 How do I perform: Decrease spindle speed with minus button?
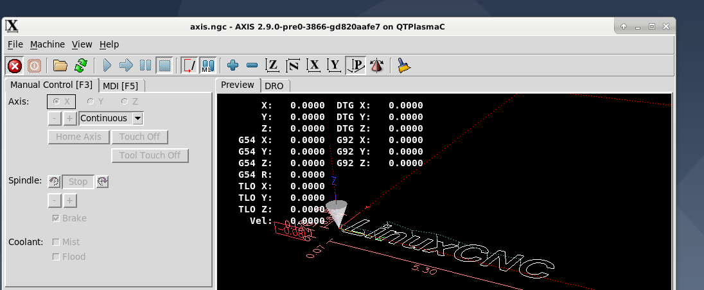click(x=55, y=200)
